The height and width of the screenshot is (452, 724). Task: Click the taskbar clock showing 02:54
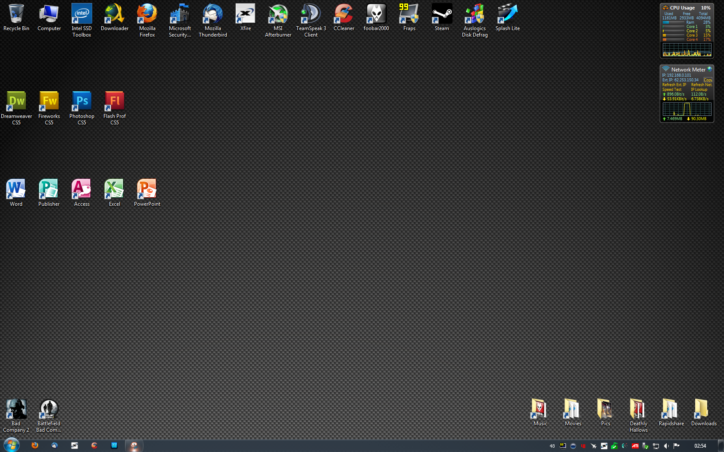click(x=700, y=446)
